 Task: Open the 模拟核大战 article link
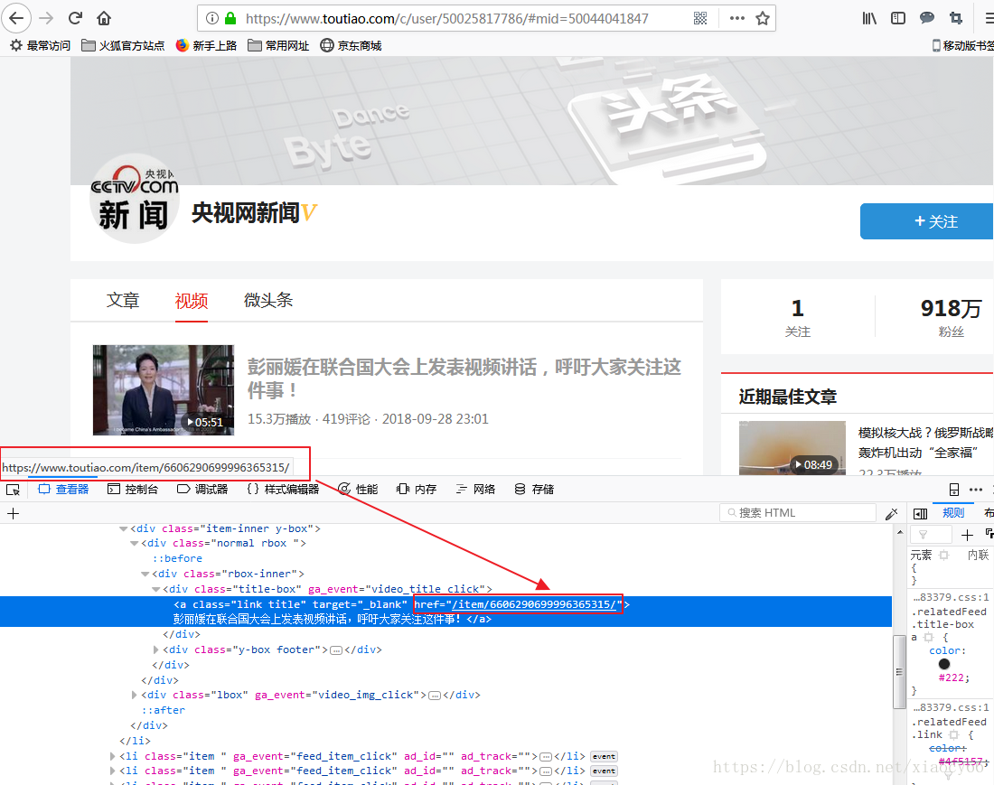tap(925, 443)
